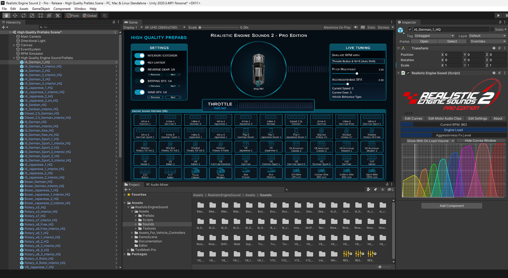Toggle the Reverse Gear switch
Viewport: 508px width, 278px height.
pos(139,69)
